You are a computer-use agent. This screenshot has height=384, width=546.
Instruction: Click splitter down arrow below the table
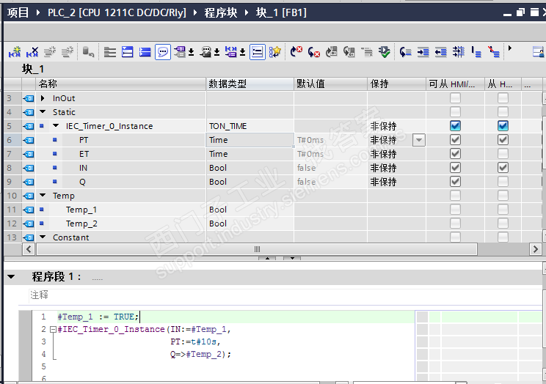292,258
